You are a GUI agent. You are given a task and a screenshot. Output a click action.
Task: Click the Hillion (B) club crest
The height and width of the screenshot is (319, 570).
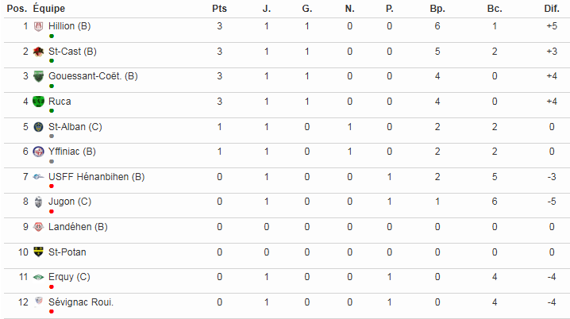coord(38,26)
